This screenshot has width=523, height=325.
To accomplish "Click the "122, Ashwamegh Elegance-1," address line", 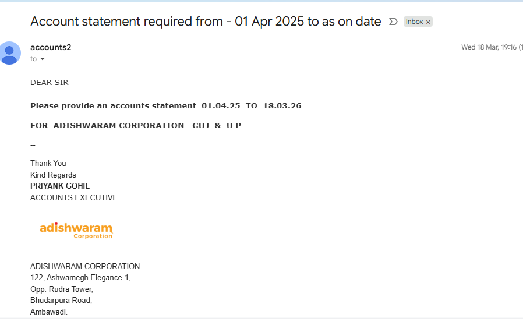I will [x=80, y=278].
